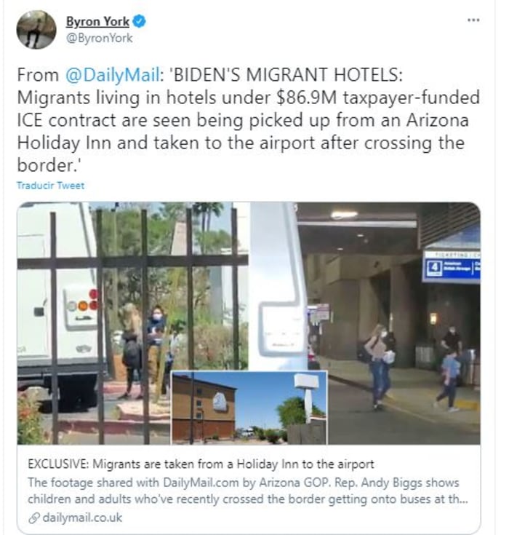Image resolution: width=509 pixels, height=535 pixels.
Task: Click Traducir Tweet to translate
Action: 50,186
